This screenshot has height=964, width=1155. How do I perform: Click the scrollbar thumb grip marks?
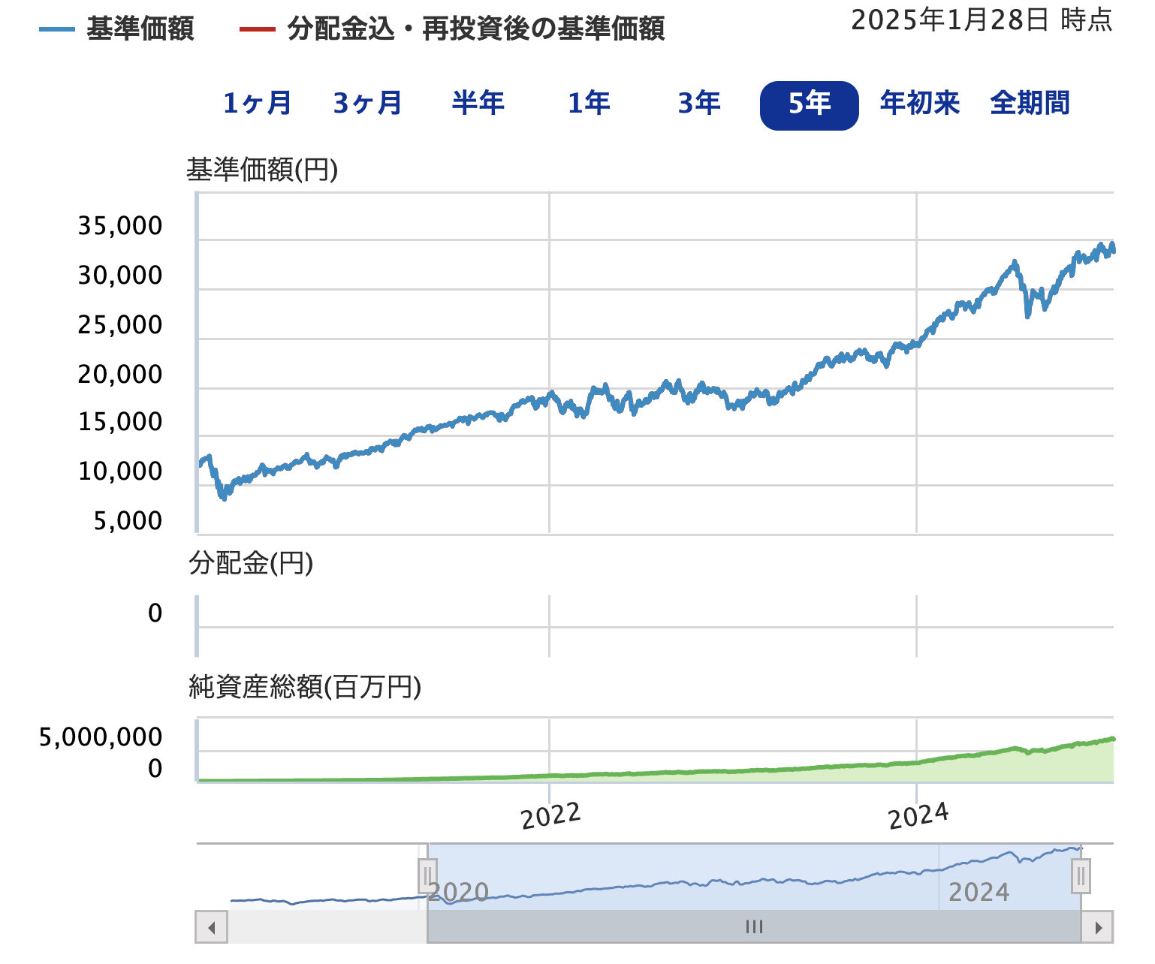click(754, 927)
